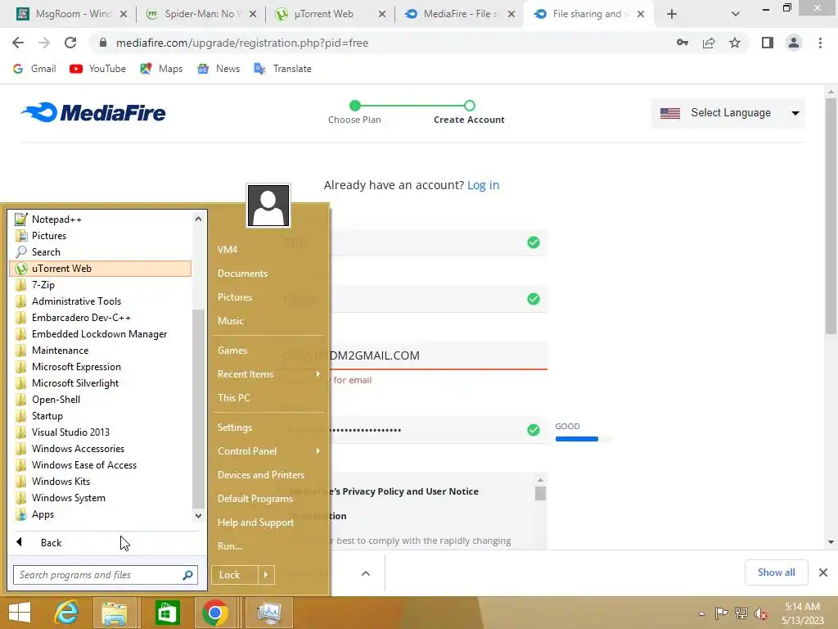This screenshot has height=629, width=838.
Task: Open the Gmail bookmark
Action: 34,69
